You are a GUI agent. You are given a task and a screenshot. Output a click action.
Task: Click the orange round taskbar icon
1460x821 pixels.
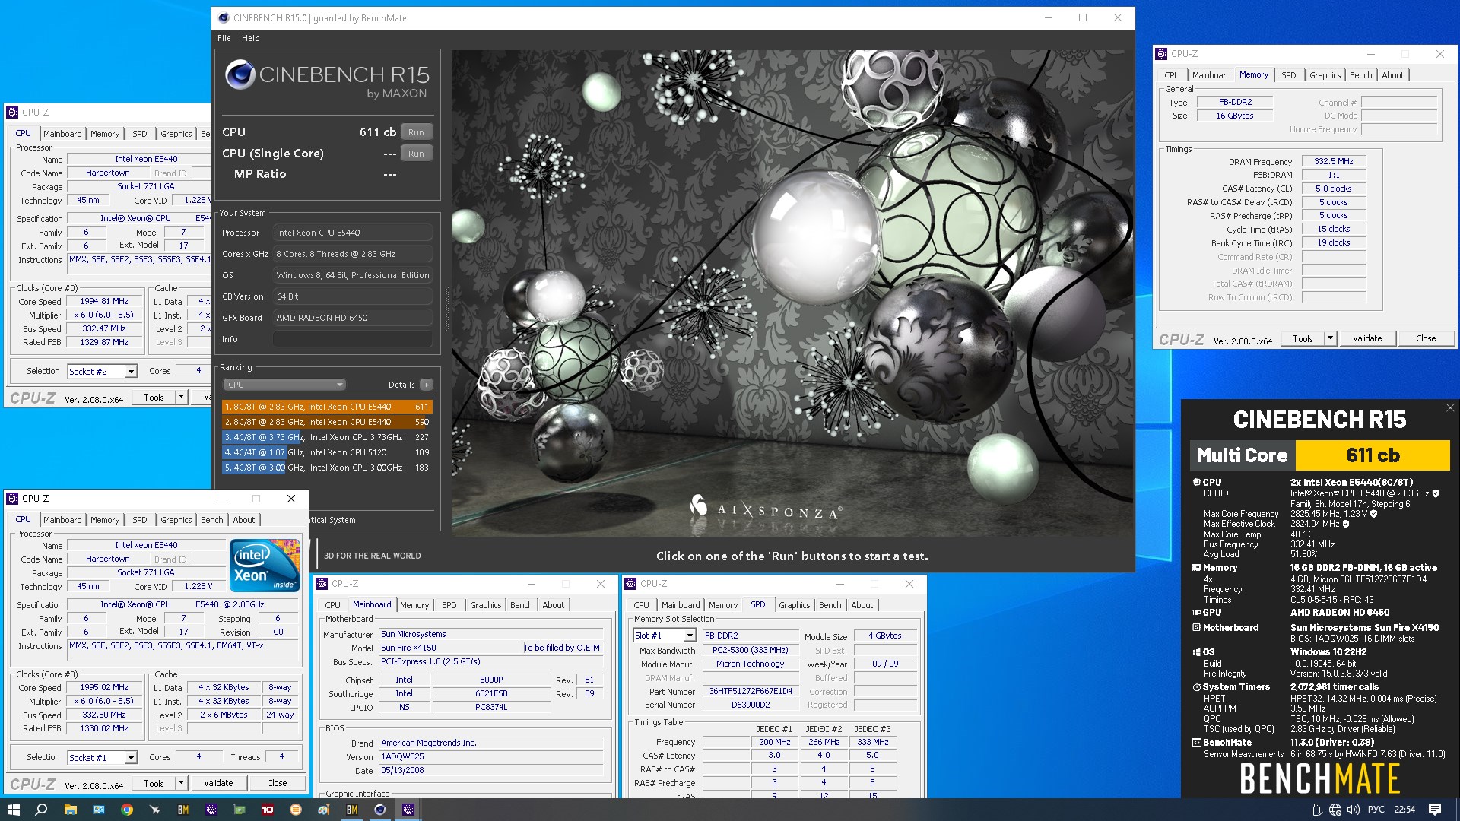296,810
